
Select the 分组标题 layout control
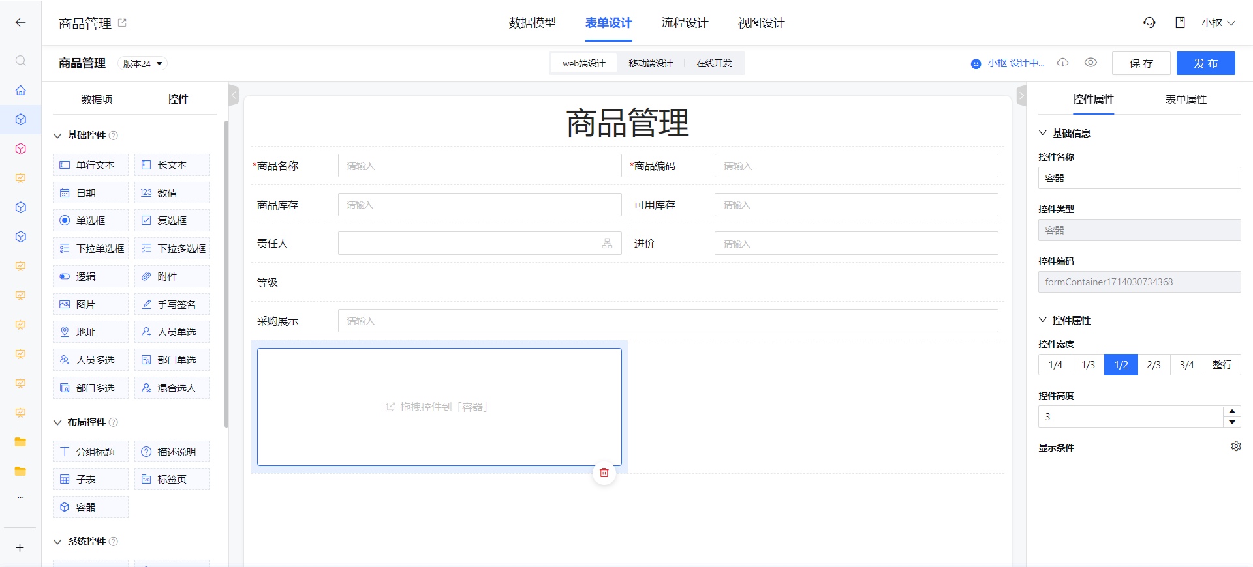90,452
